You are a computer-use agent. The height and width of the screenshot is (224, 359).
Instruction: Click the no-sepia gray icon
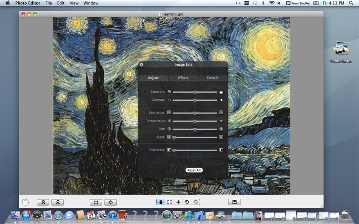point(169,137)
